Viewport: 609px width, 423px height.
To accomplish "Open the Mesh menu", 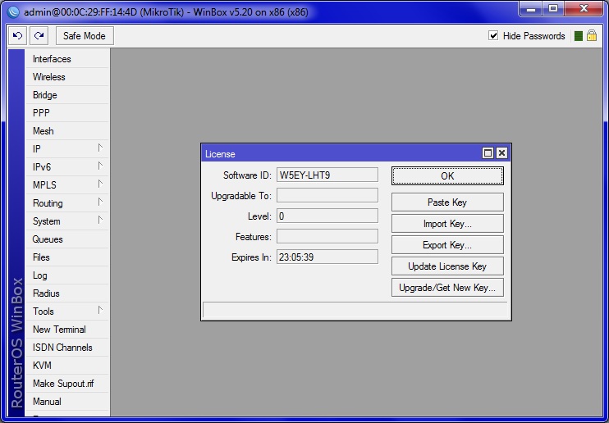I will pyautogui.click(x=66, y=131).
